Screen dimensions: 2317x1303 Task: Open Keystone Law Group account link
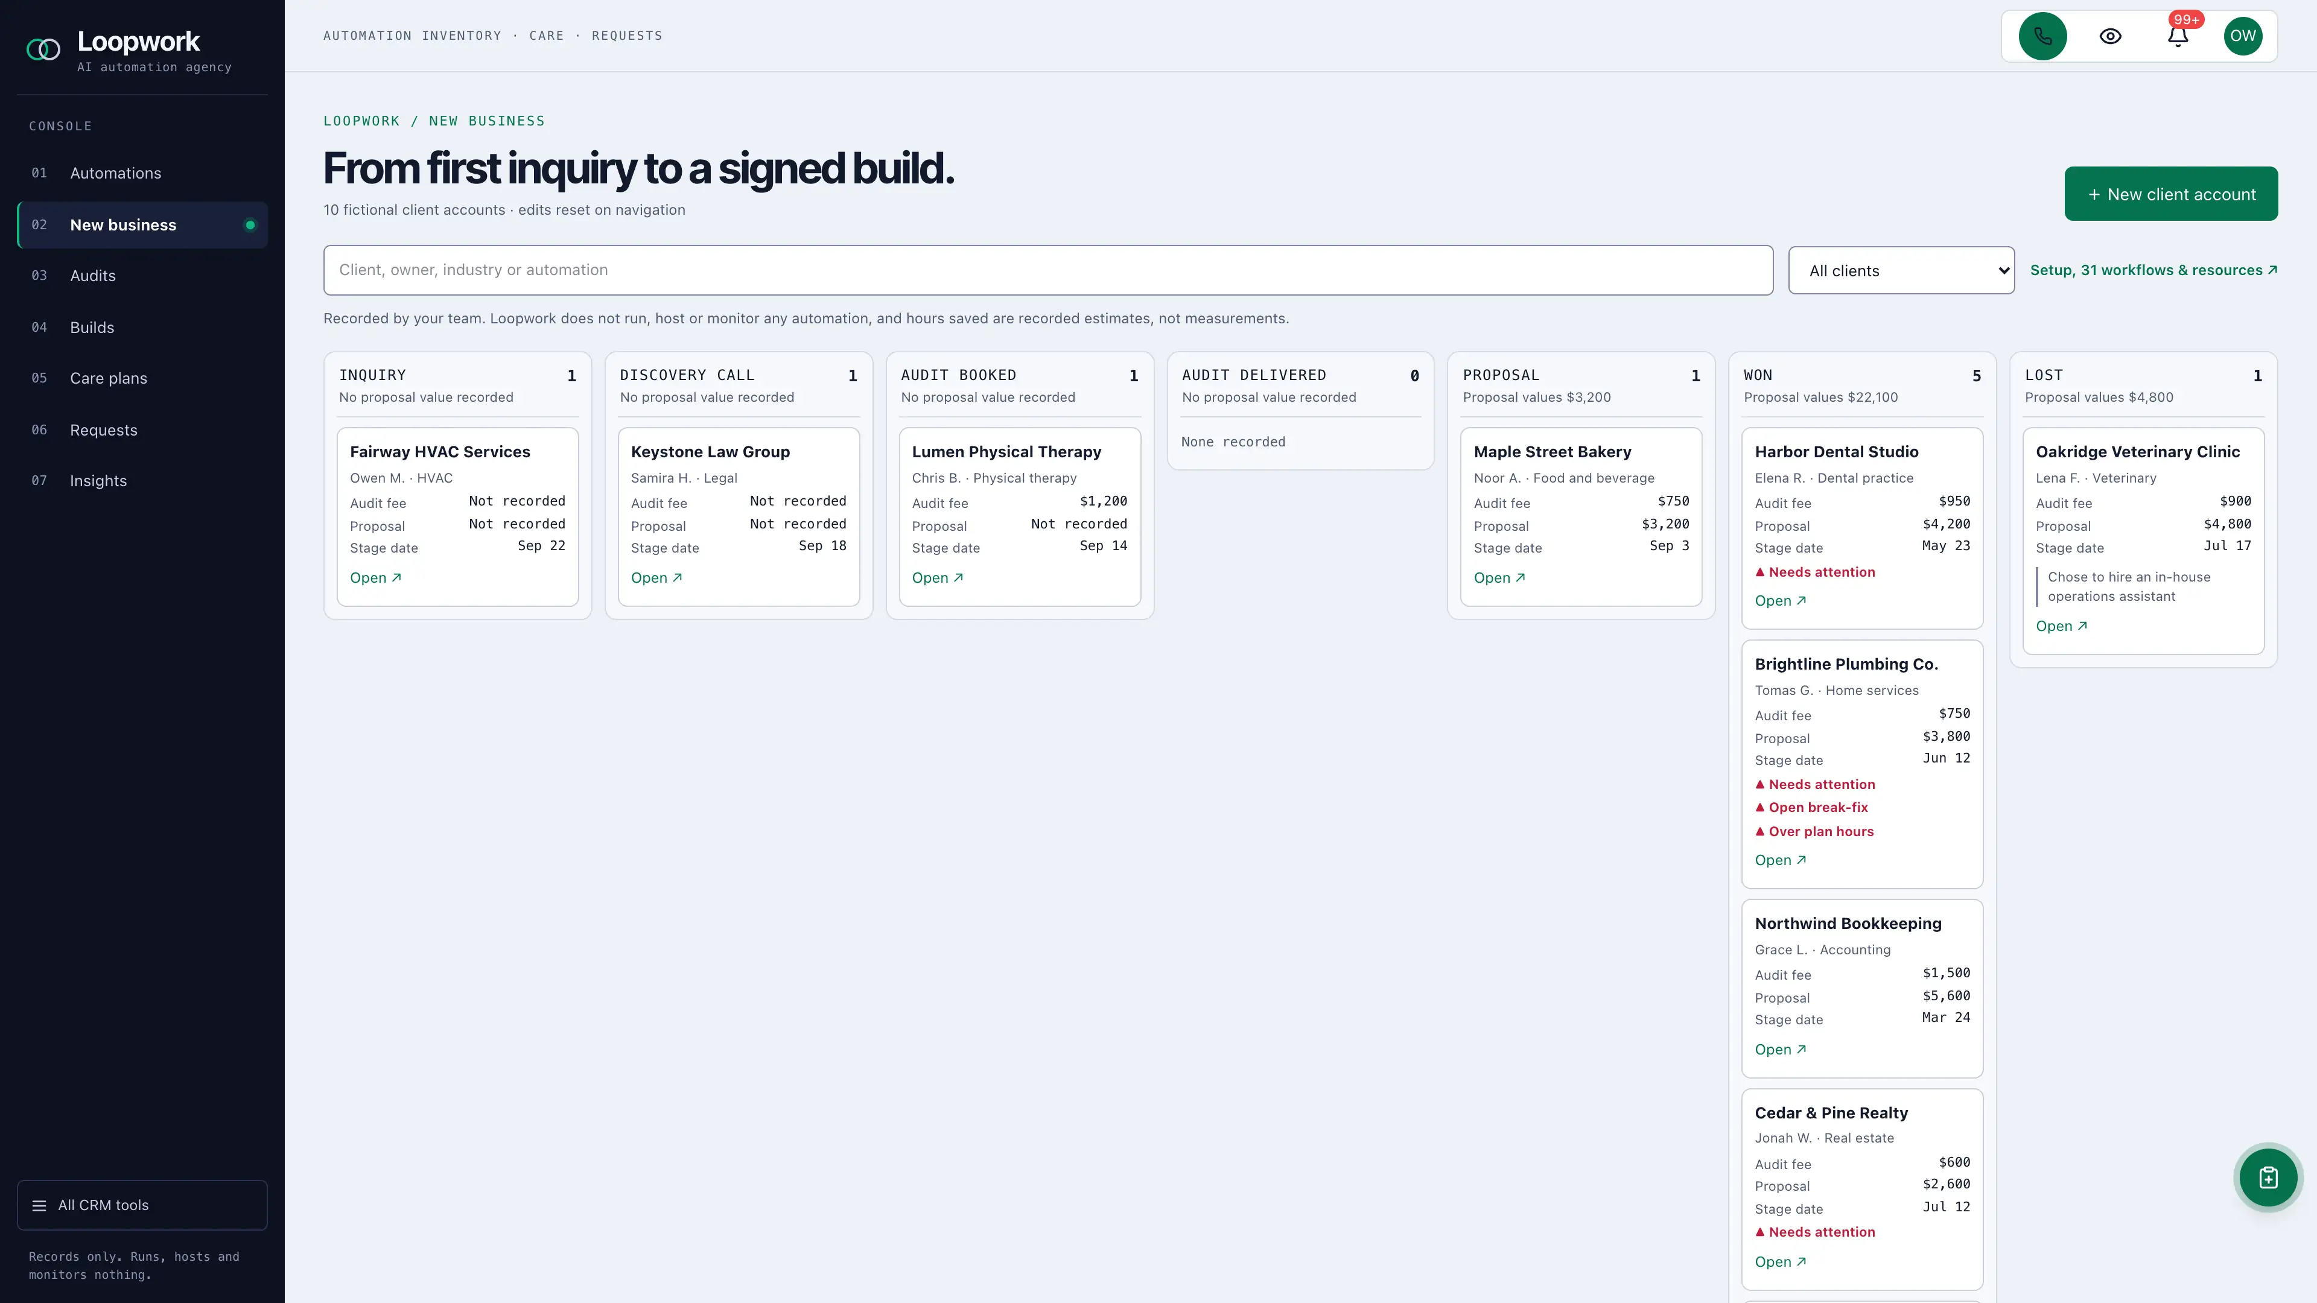[x=656, y=579]
